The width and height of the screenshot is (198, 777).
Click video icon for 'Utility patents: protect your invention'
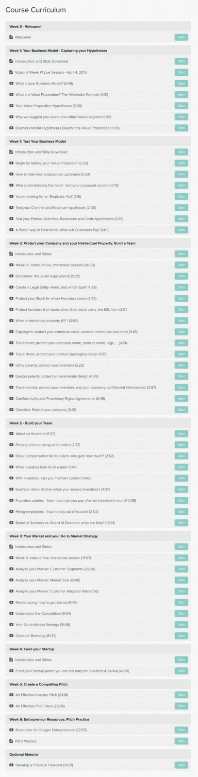tap(11, 365)
